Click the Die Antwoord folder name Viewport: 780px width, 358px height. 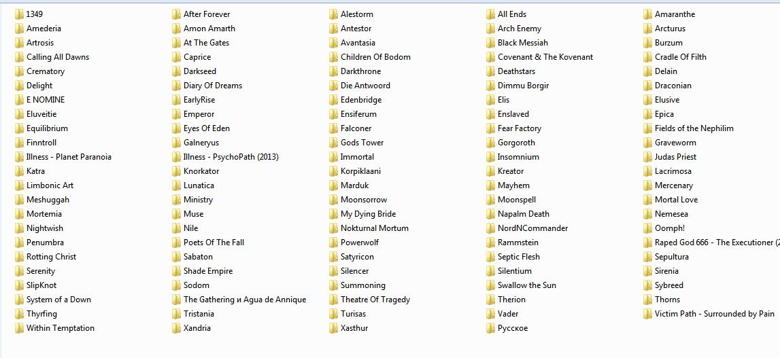(366, 86)
